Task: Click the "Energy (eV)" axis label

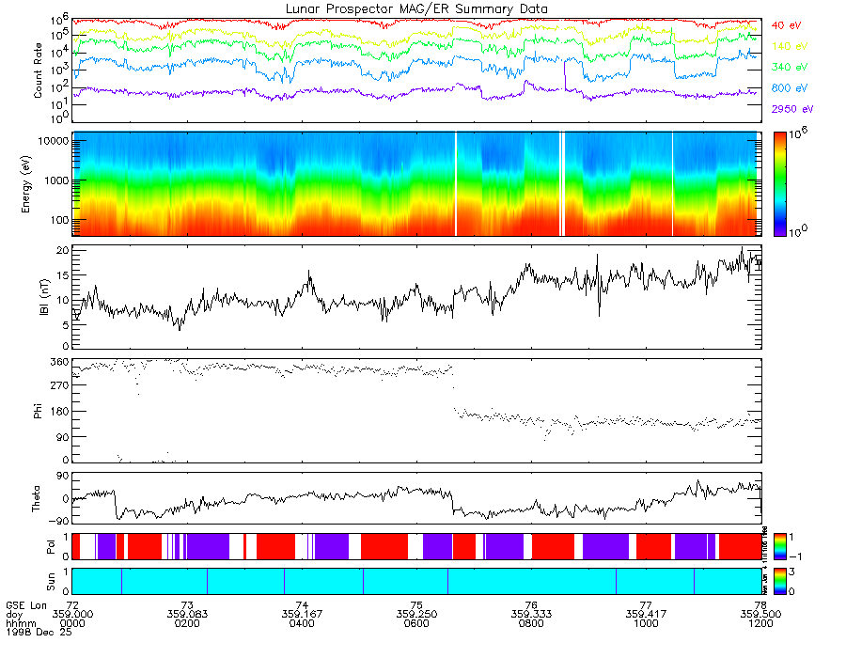Action: click(x=25, y=184)
